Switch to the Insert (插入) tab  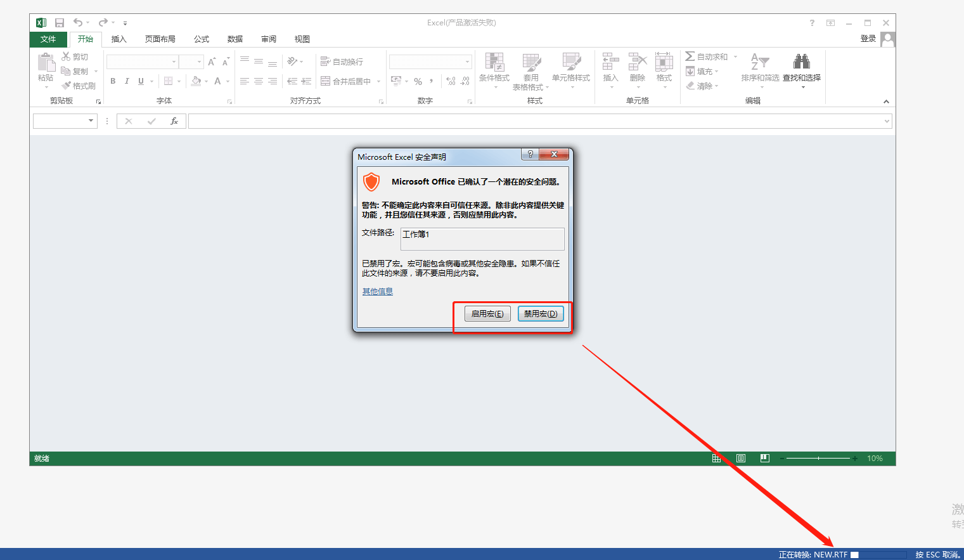[x=119, y=39]
